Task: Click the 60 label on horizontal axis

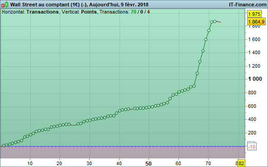Action: [x=178, y=163]
